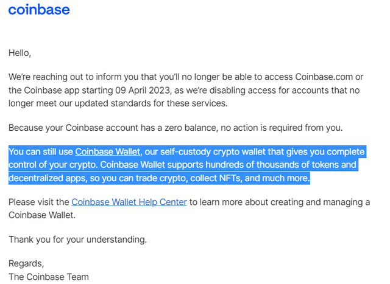Viewport: 390px width, 284px height.
Task: Click the 'Hello,' greeting line
Action: point(19,53)
